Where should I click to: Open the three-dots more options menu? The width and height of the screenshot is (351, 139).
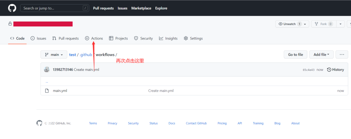[x=342, y=54]
